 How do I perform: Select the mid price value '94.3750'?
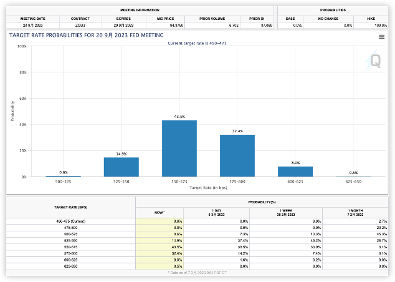tap(176, 26)
